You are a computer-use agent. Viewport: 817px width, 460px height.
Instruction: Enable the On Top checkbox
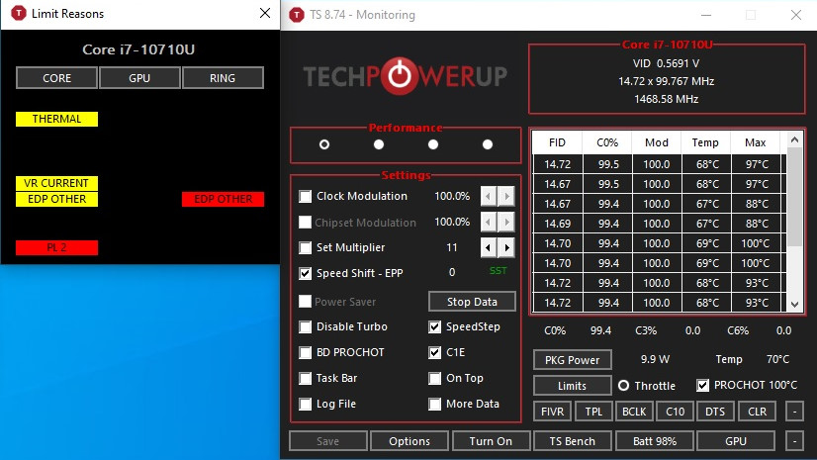tap(434, 378)
